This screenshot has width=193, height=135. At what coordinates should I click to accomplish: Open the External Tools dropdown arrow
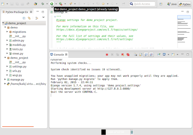click(x=65, y=4)
